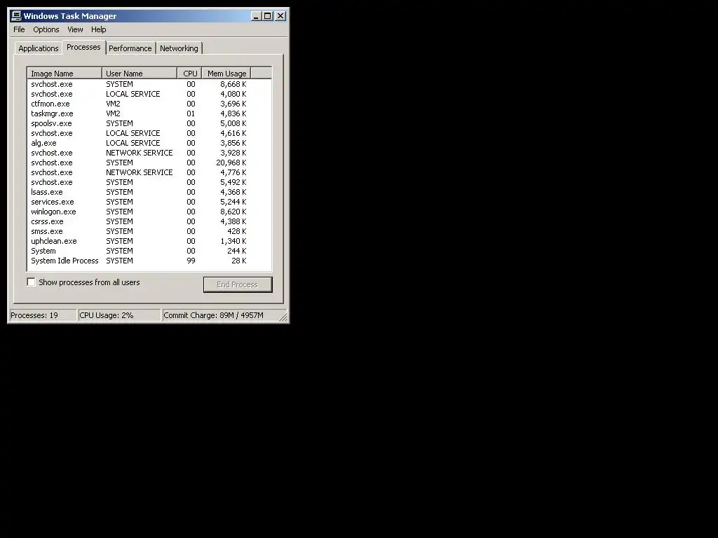
Task: Open the File menu
Action: coord(19,29)
